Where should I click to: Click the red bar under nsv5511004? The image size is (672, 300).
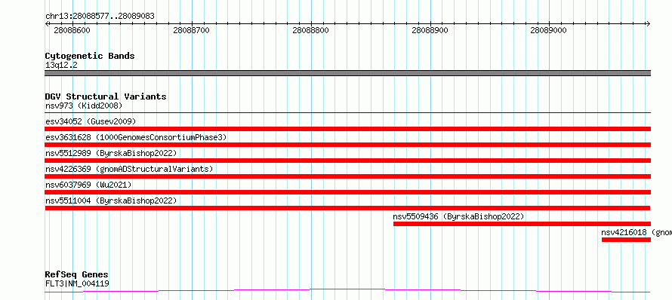click(x=347, y=208)
